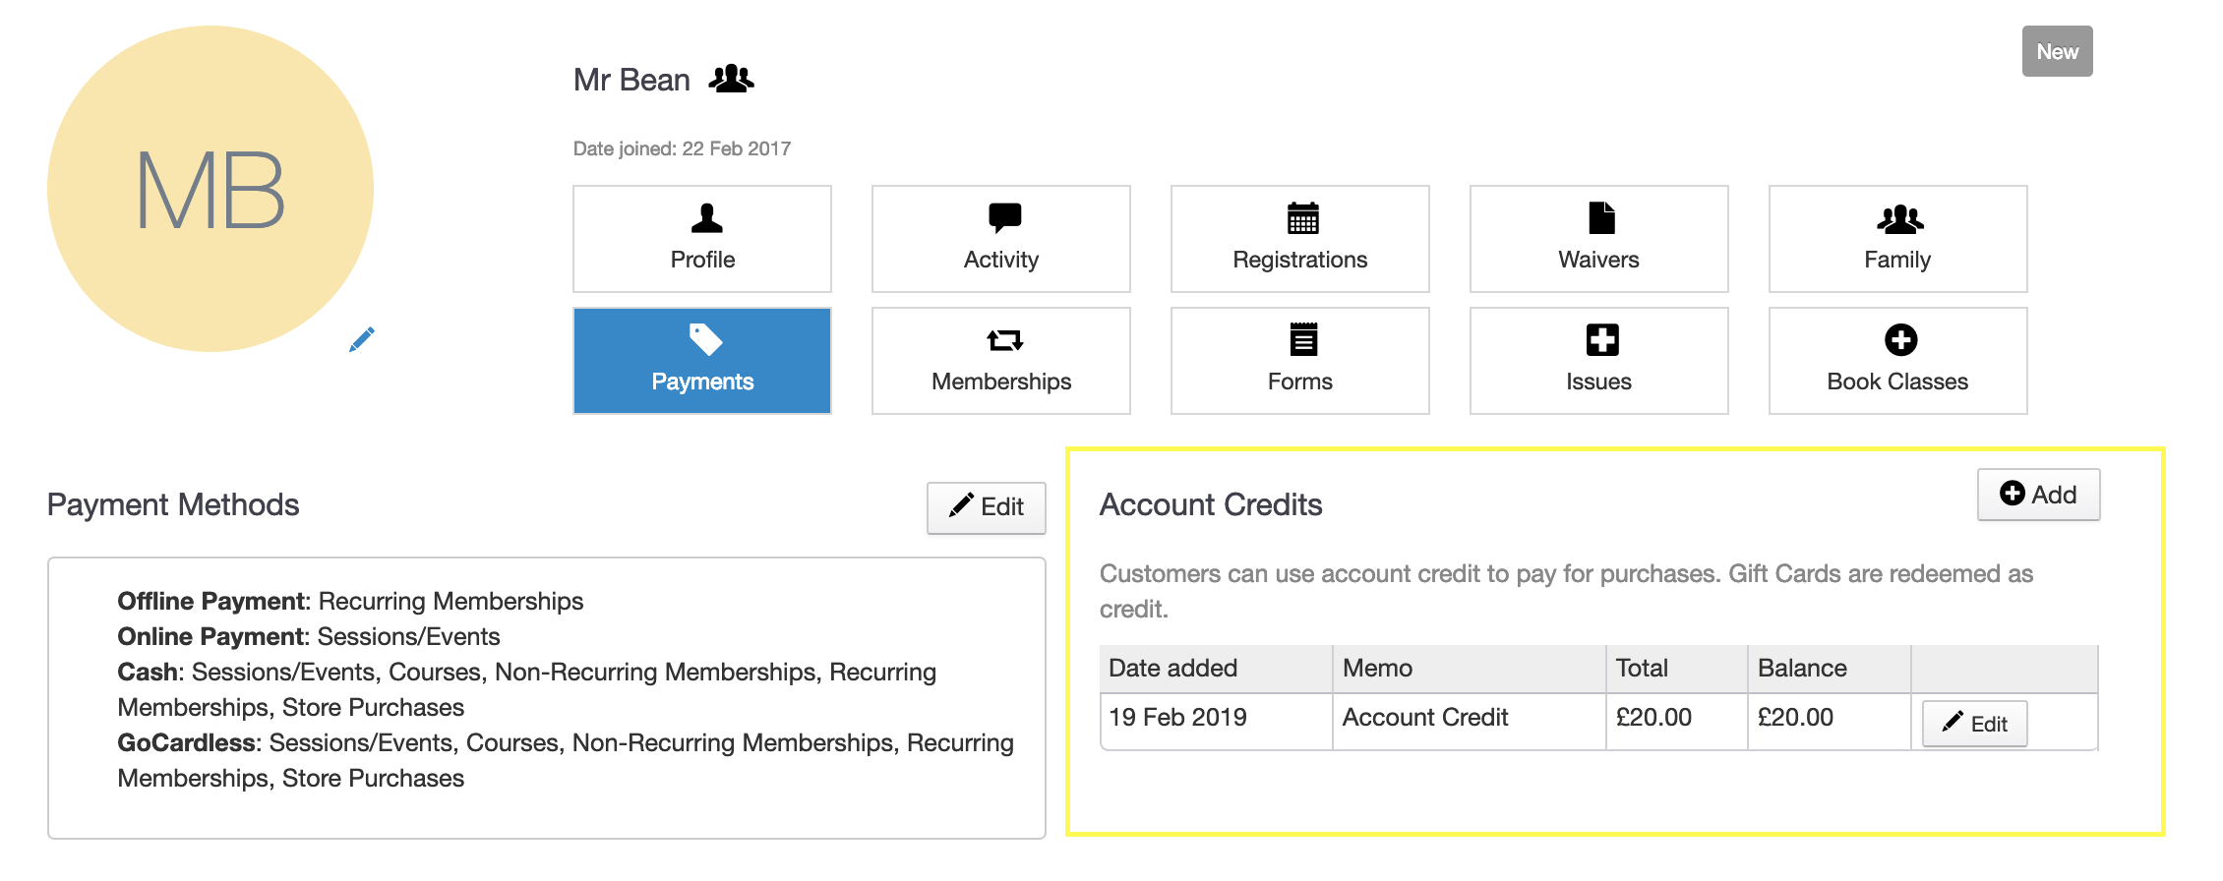Edit the 19 Feb 2019 account credit

pos(1974,724)
